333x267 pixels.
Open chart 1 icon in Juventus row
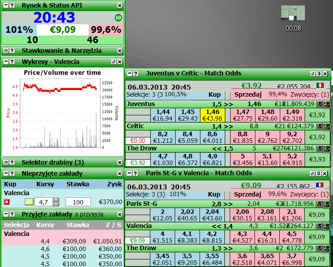pyautogui.click(x=319, y=104)
